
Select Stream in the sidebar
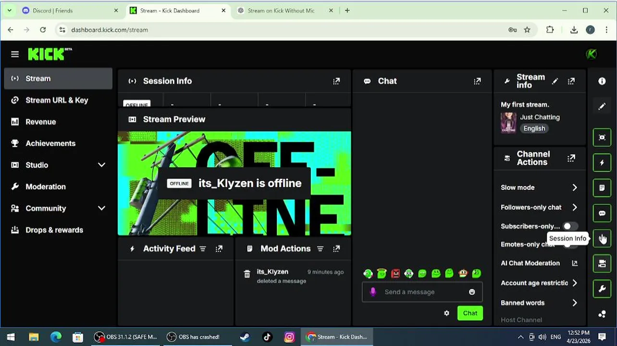[x=58, y=78]
